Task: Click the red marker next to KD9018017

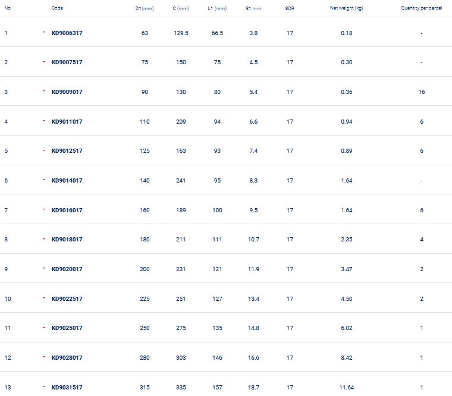Action: [44, 239]
